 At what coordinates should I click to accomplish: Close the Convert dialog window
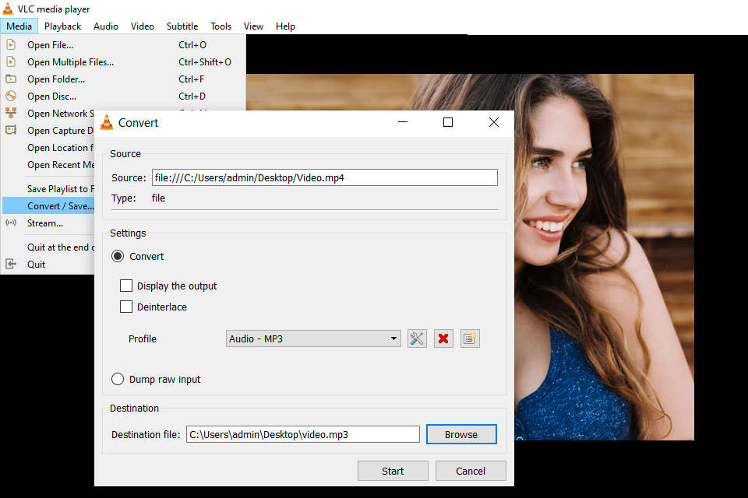494,122
